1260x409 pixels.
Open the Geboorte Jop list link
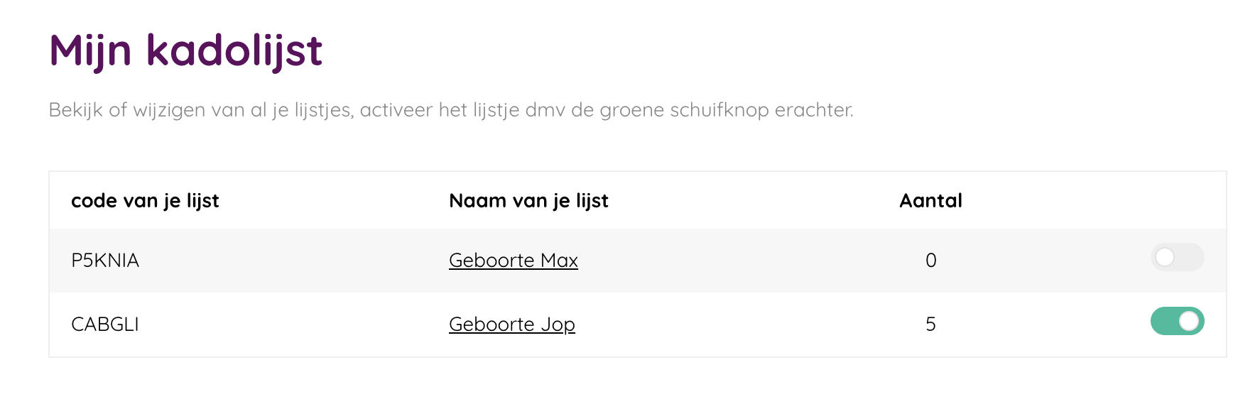click(x=511, y=325)
